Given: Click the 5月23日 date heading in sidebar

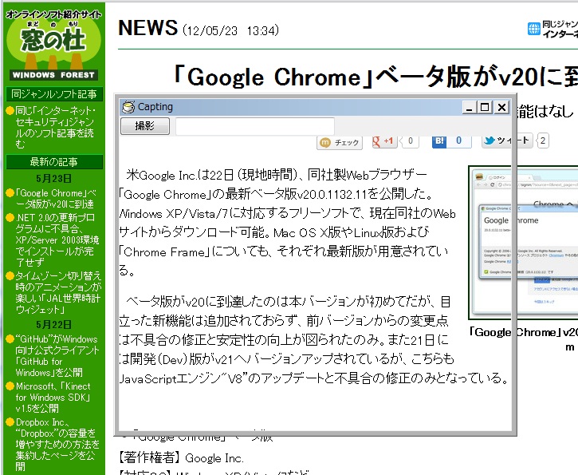Looking at the screenshot, I should tap(54, 179).
